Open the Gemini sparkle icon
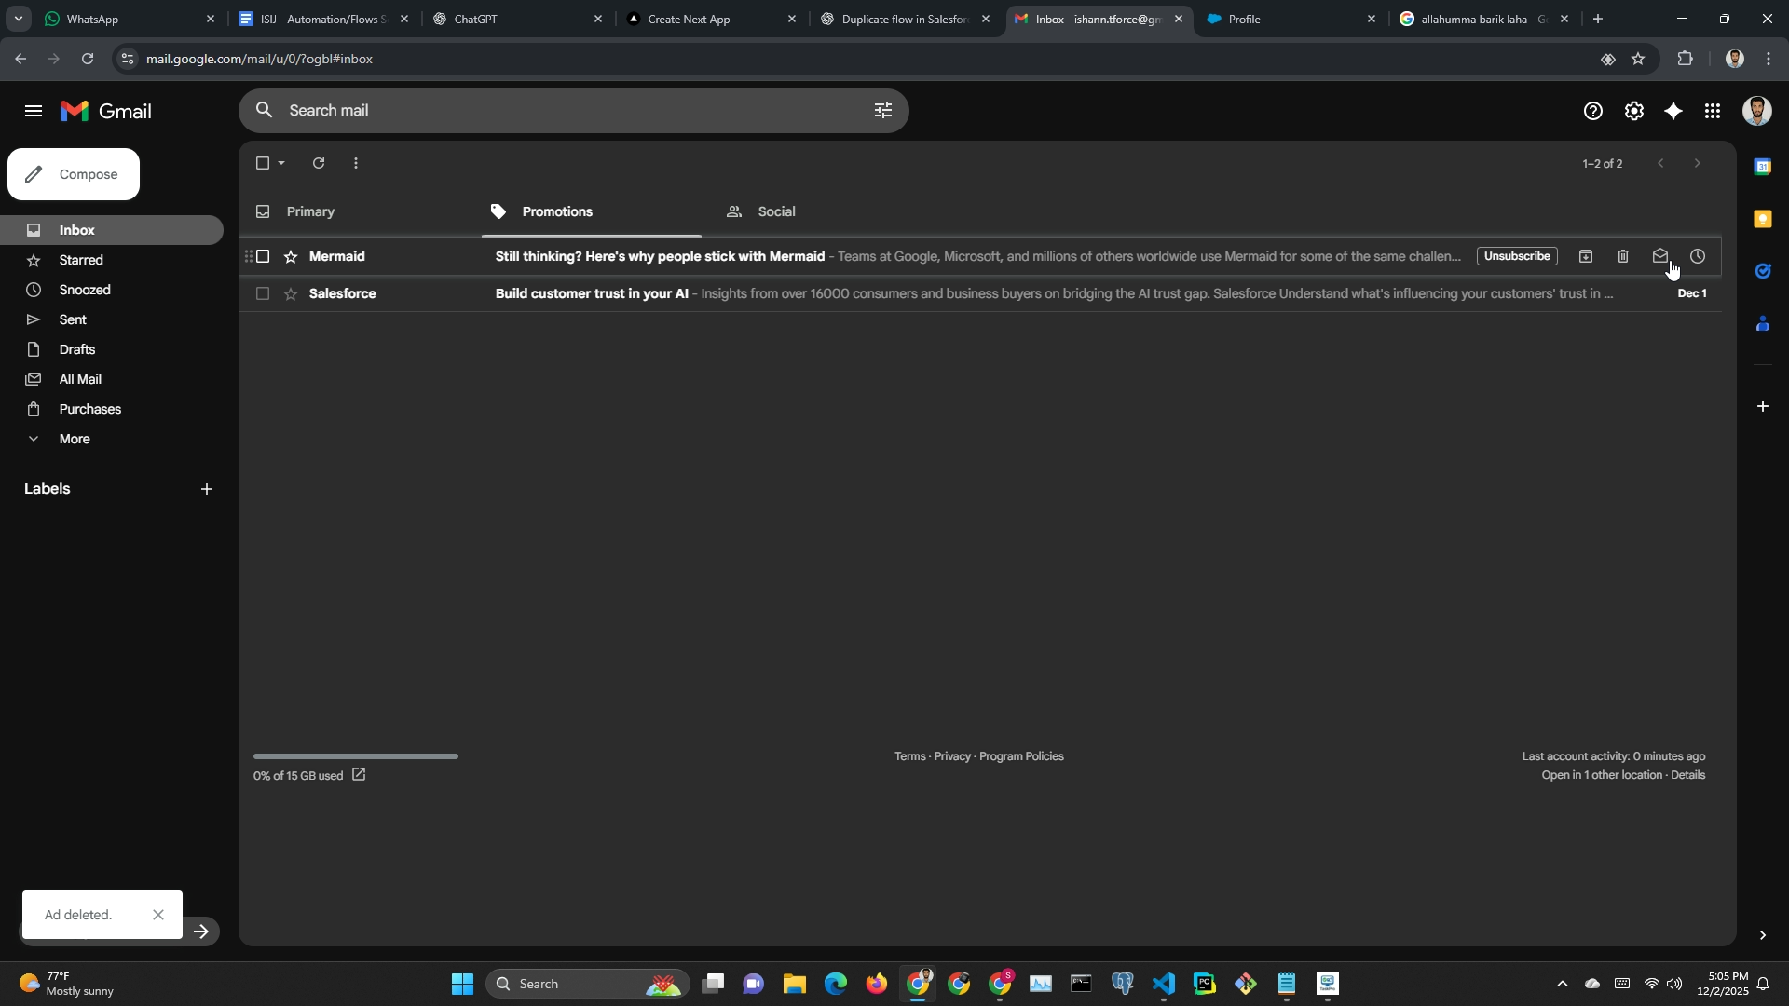 coord(1673,111)
